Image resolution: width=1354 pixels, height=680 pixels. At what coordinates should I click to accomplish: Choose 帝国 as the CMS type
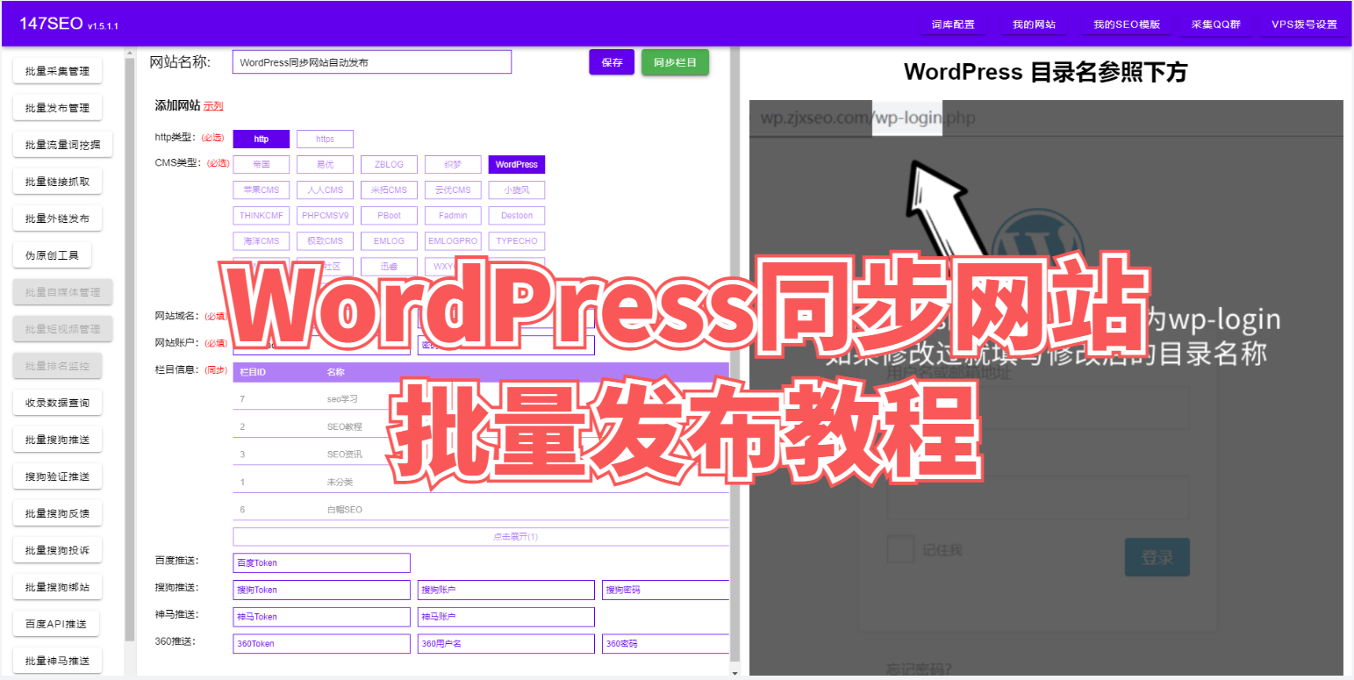click(261, 164)
